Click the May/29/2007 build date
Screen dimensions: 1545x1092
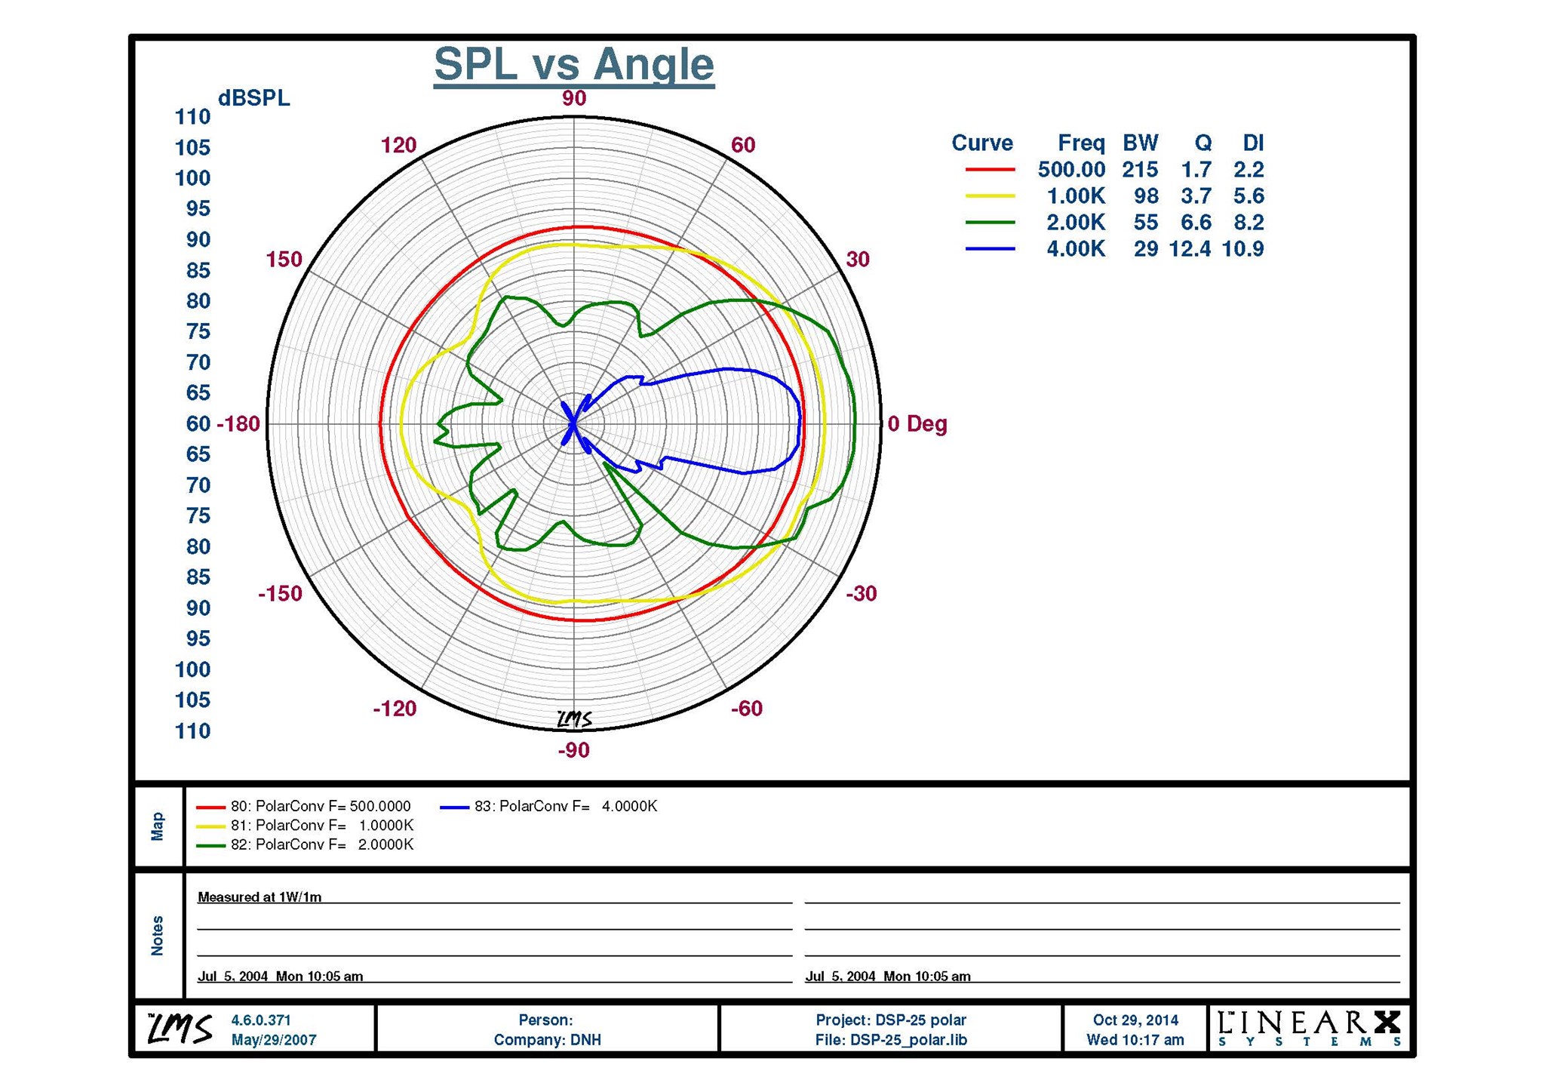[x=274, y=1040]
